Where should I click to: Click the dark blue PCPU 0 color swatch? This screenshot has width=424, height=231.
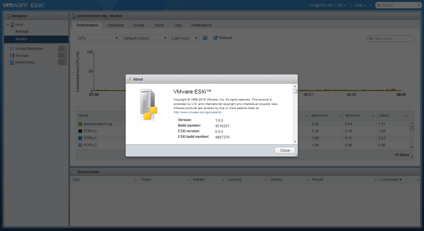click(x=80, y=131)
